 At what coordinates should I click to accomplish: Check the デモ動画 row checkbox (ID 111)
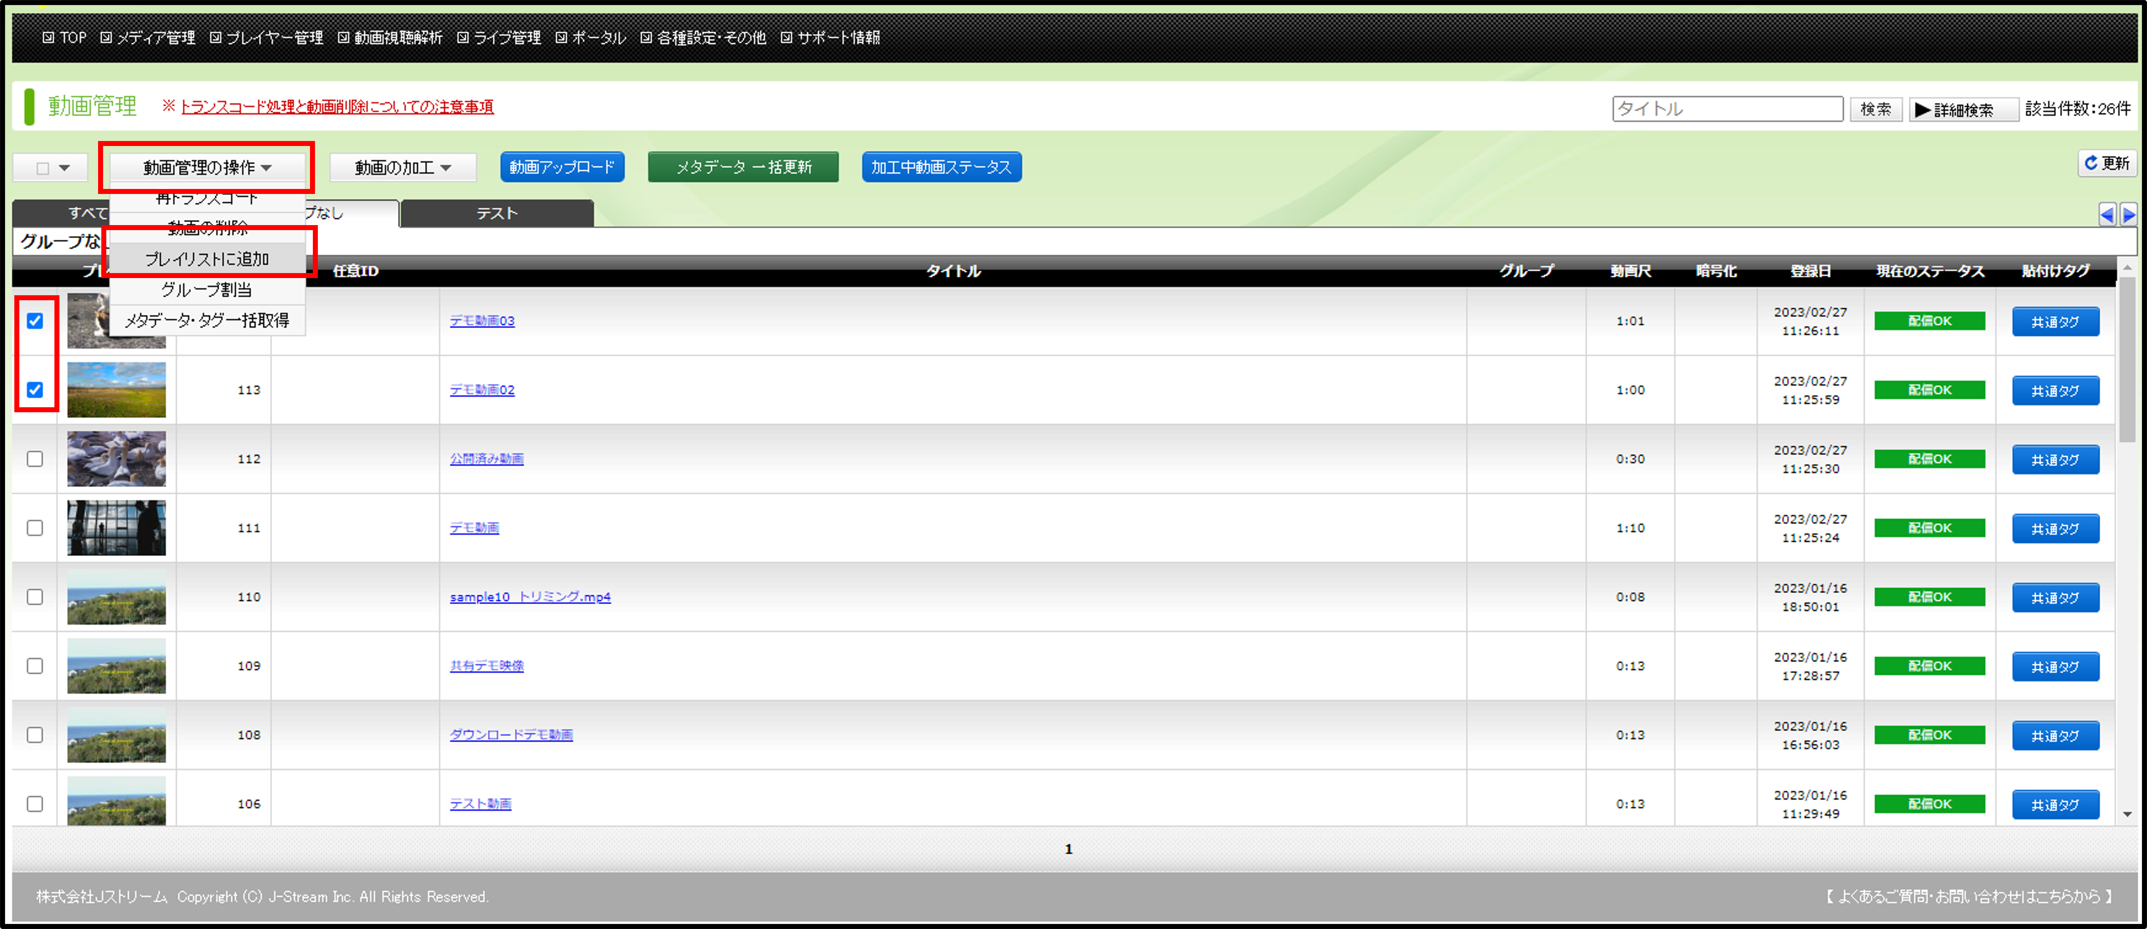[35, 528]
